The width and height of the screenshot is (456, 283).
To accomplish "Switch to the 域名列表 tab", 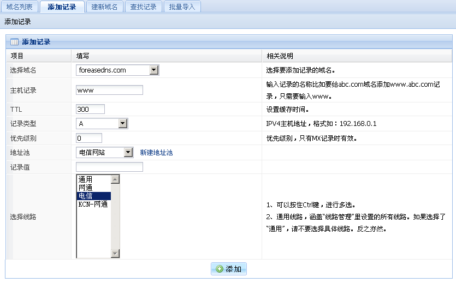I will (x=20, y=7).
